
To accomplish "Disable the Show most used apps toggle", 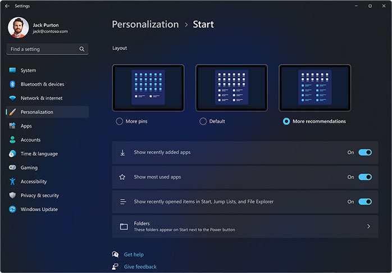I will coord(365,177).
